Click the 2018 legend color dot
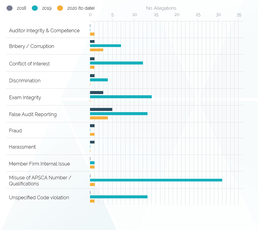This screenshot has height=230, width=258. [9, 8]
